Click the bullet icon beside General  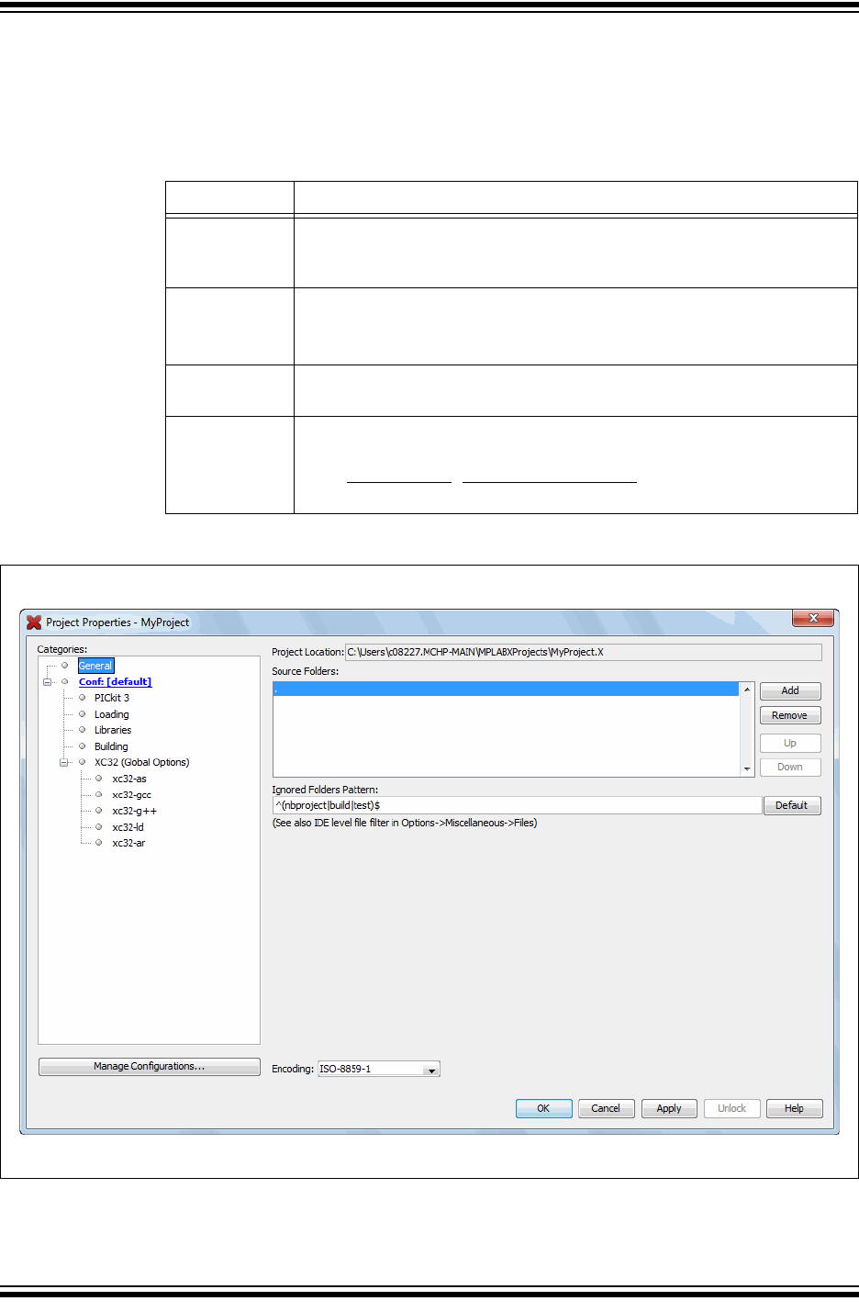[64, 666]
